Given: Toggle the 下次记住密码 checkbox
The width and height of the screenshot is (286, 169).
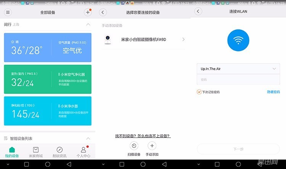Looking at the screenshot, I should [199, 92].
